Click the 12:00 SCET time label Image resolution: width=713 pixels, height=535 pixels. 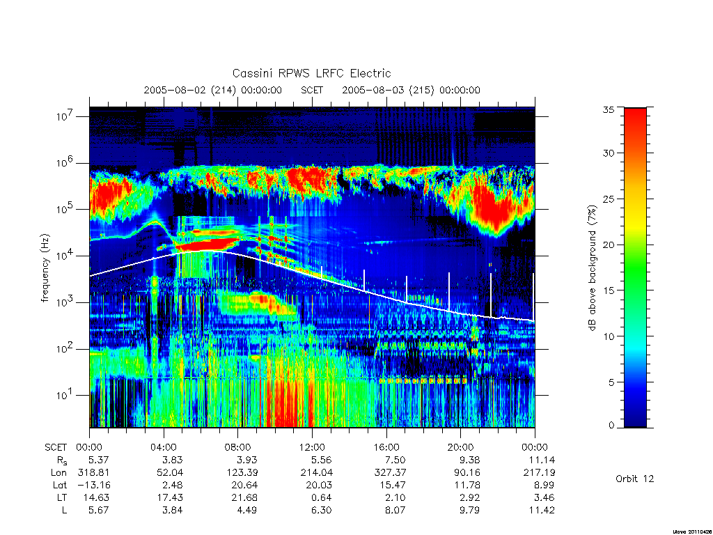312,447
